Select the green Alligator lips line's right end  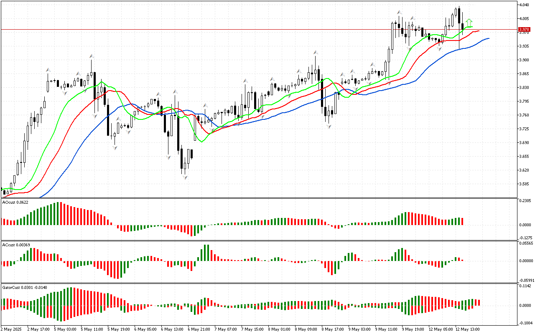click(x=472, y=27)
